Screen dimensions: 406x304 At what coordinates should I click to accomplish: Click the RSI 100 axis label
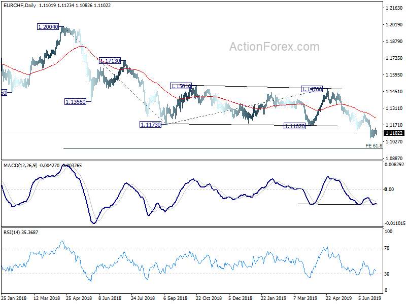(388, 232)
